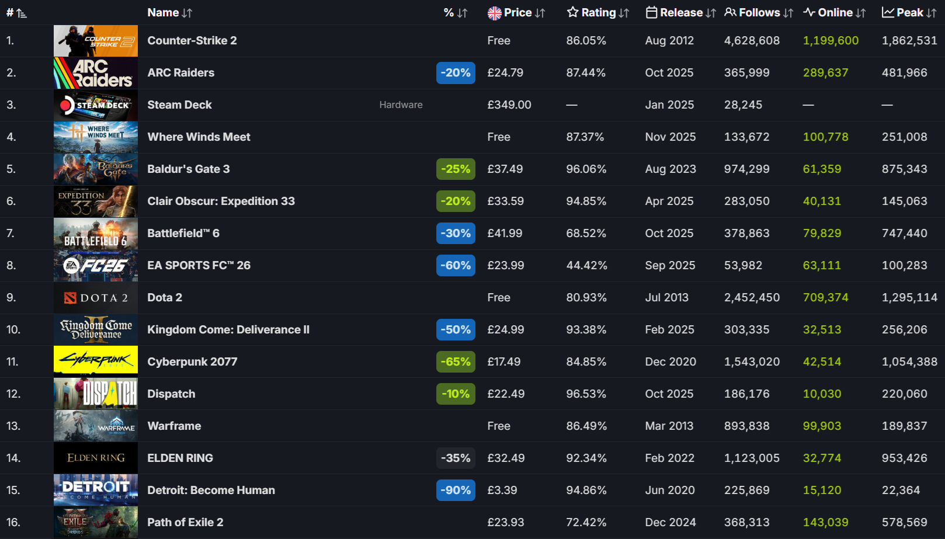Click the sort arrows beside Follows
The image size is (945, 539).
pos(788,13)
